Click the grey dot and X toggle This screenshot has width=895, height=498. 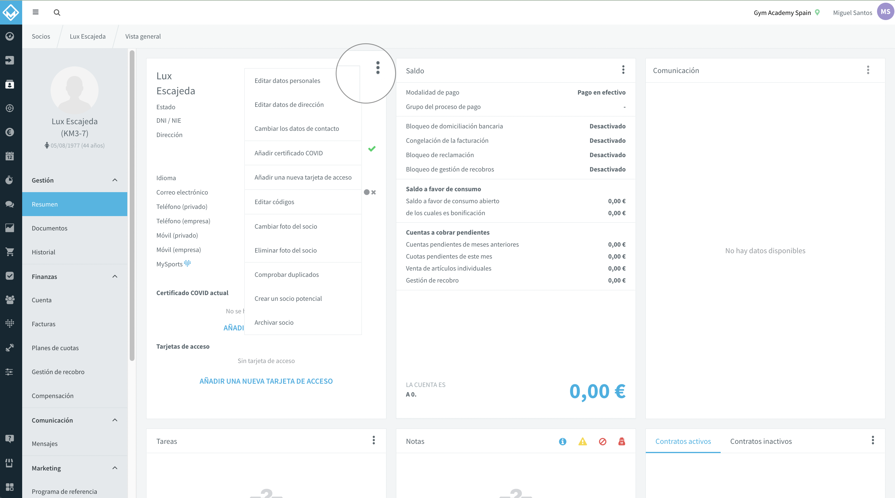[370, 192]
